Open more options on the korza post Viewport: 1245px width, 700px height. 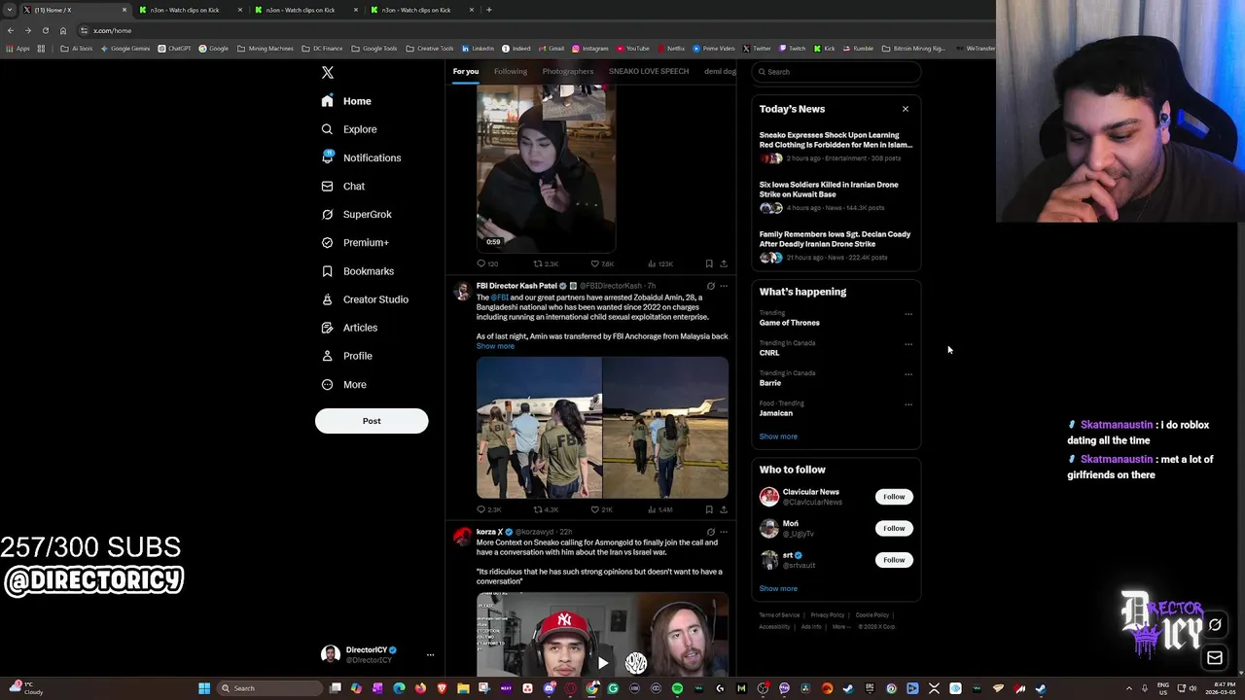[x=724, y=532]
